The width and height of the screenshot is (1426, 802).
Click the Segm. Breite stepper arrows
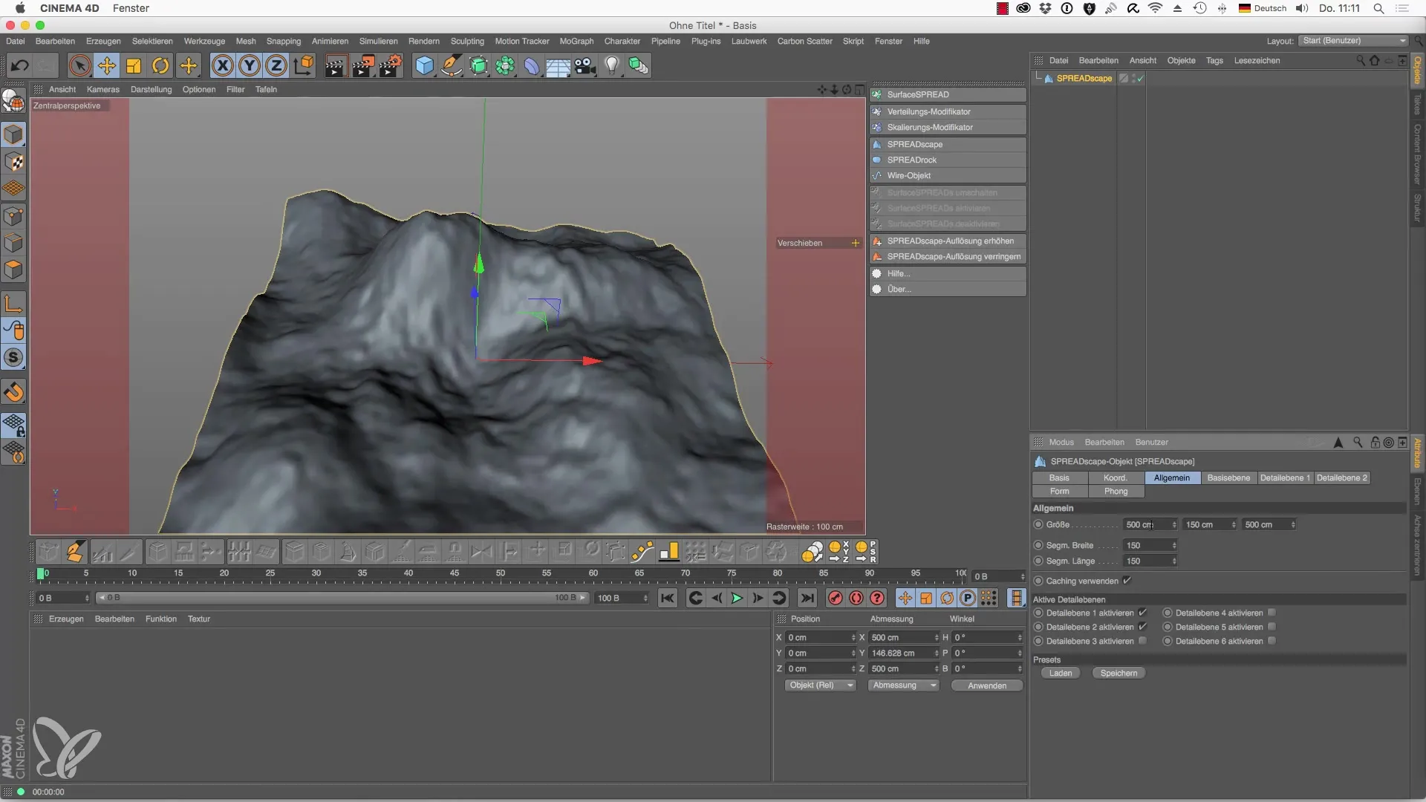[x=1173, y=545]
